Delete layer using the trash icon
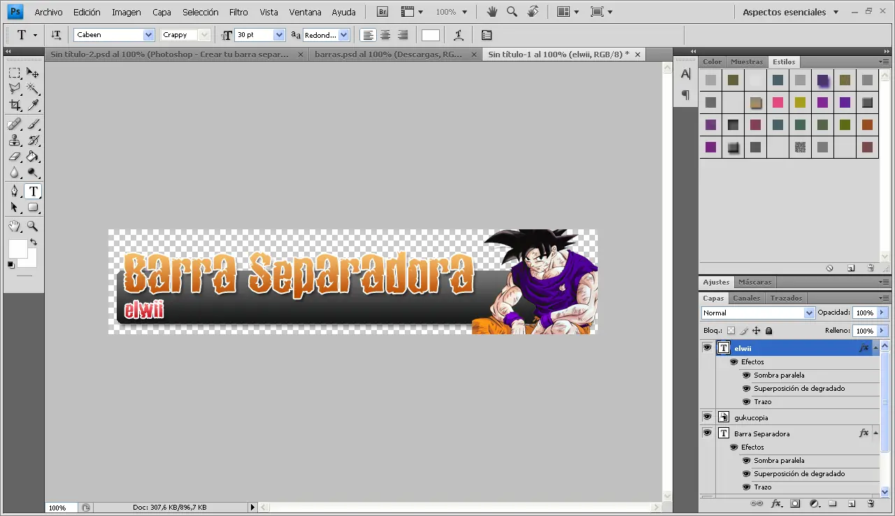895x516 pixels. click(871, 503)
